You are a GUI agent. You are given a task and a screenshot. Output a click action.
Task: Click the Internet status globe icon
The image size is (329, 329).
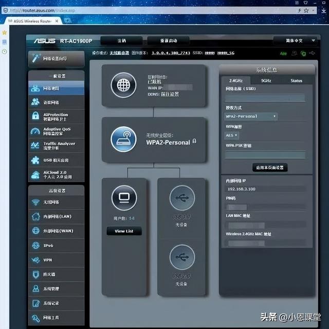click(x=123, y=85)
